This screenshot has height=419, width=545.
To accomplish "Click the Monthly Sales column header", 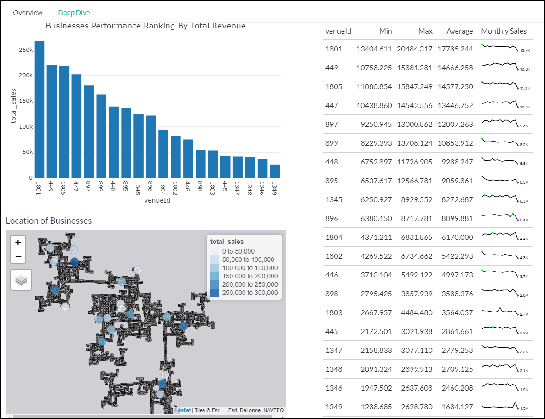I will point(504,31).
